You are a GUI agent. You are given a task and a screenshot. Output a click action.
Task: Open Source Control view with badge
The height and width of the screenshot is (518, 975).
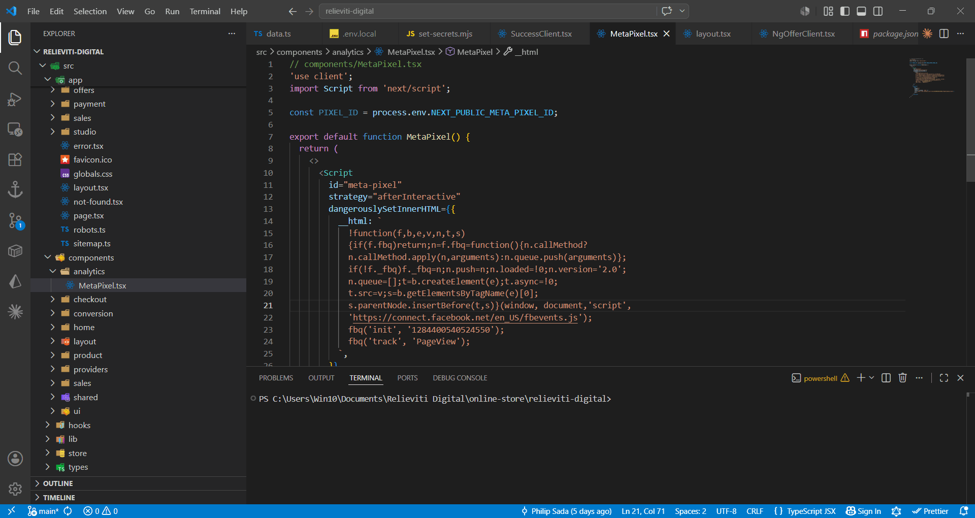[x=15, y=220]
